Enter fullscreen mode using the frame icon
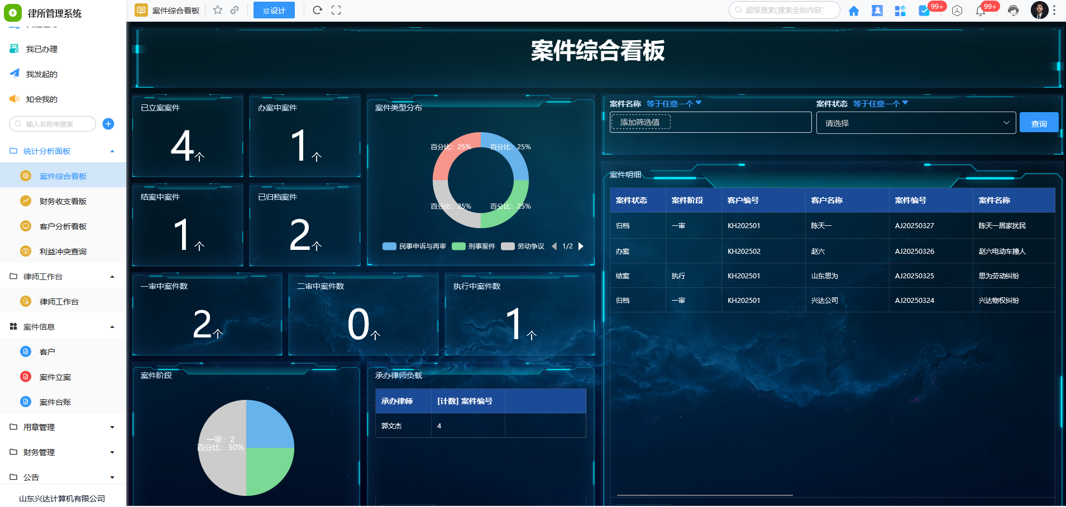This screenshot has height=507, width=1066. [x=336, y=10]
